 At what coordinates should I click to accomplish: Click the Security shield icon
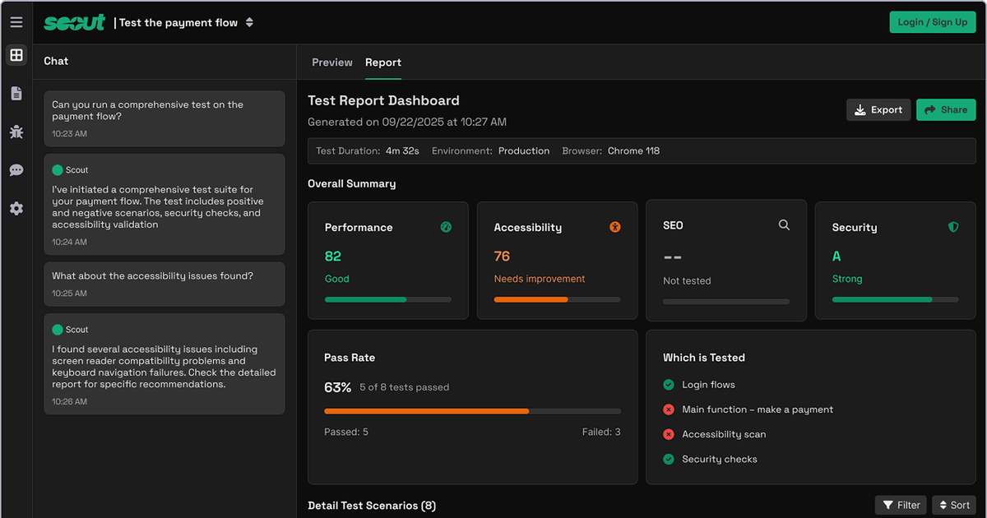(x=953, y=227)
